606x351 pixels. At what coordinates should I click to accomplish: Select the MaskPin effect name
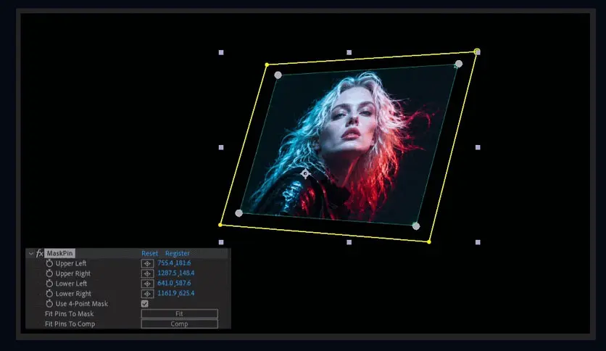(60, 253)
